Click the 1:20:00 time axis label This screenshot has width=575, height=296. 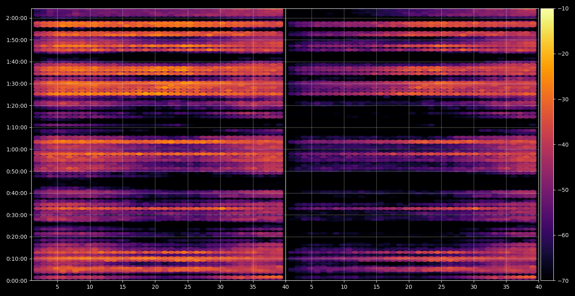17,106
